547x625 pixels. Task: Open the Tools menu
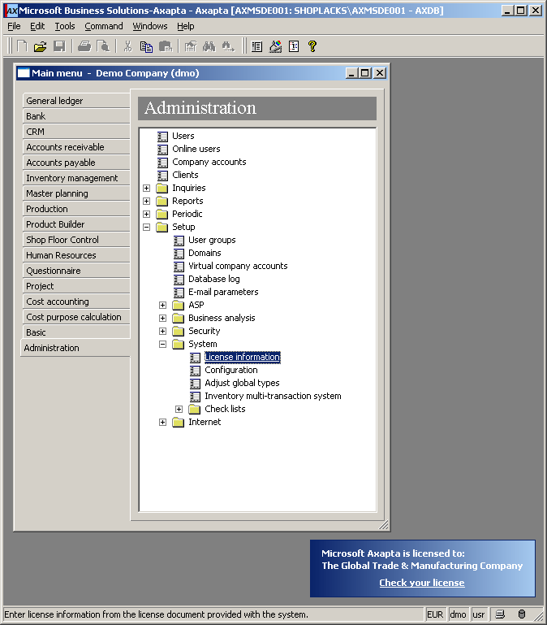tap(65, 26)
